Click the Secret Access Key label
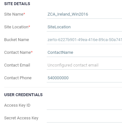Viewport: 122px width, 127px height. [21, 118]
